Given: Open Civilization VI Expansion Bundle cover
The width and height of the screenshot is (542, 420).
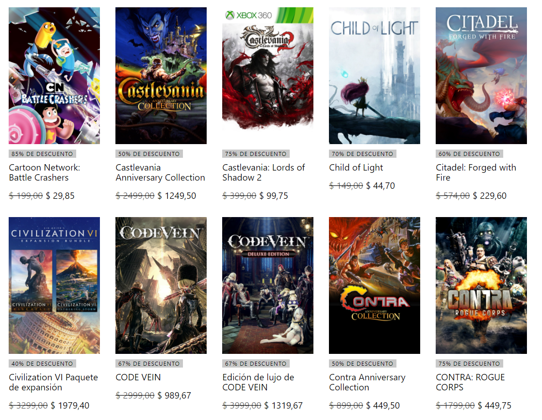Looking at the screenshot, I should (x=54, y=285).
